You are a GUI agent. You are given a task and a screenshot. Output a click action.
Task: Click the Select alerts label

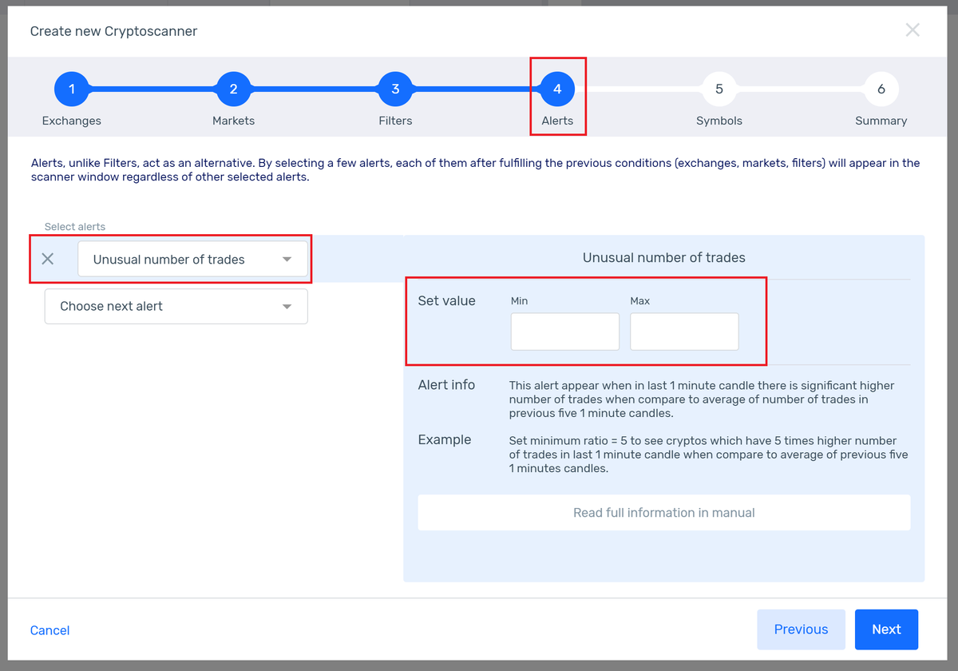[x=75, y=227]
